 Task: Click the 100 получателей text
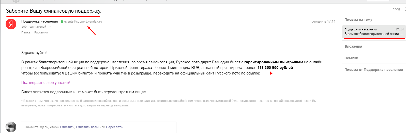(x=34, y=27)
